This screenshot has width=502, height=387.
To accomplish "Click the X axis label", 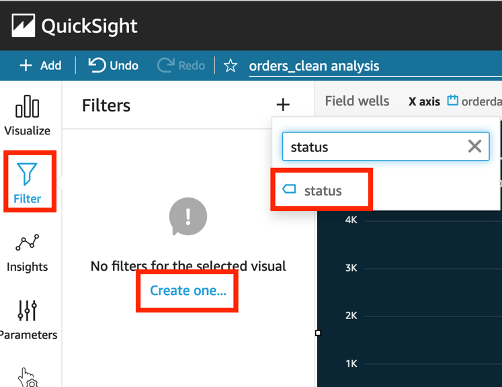I will [x=424, y=101].
